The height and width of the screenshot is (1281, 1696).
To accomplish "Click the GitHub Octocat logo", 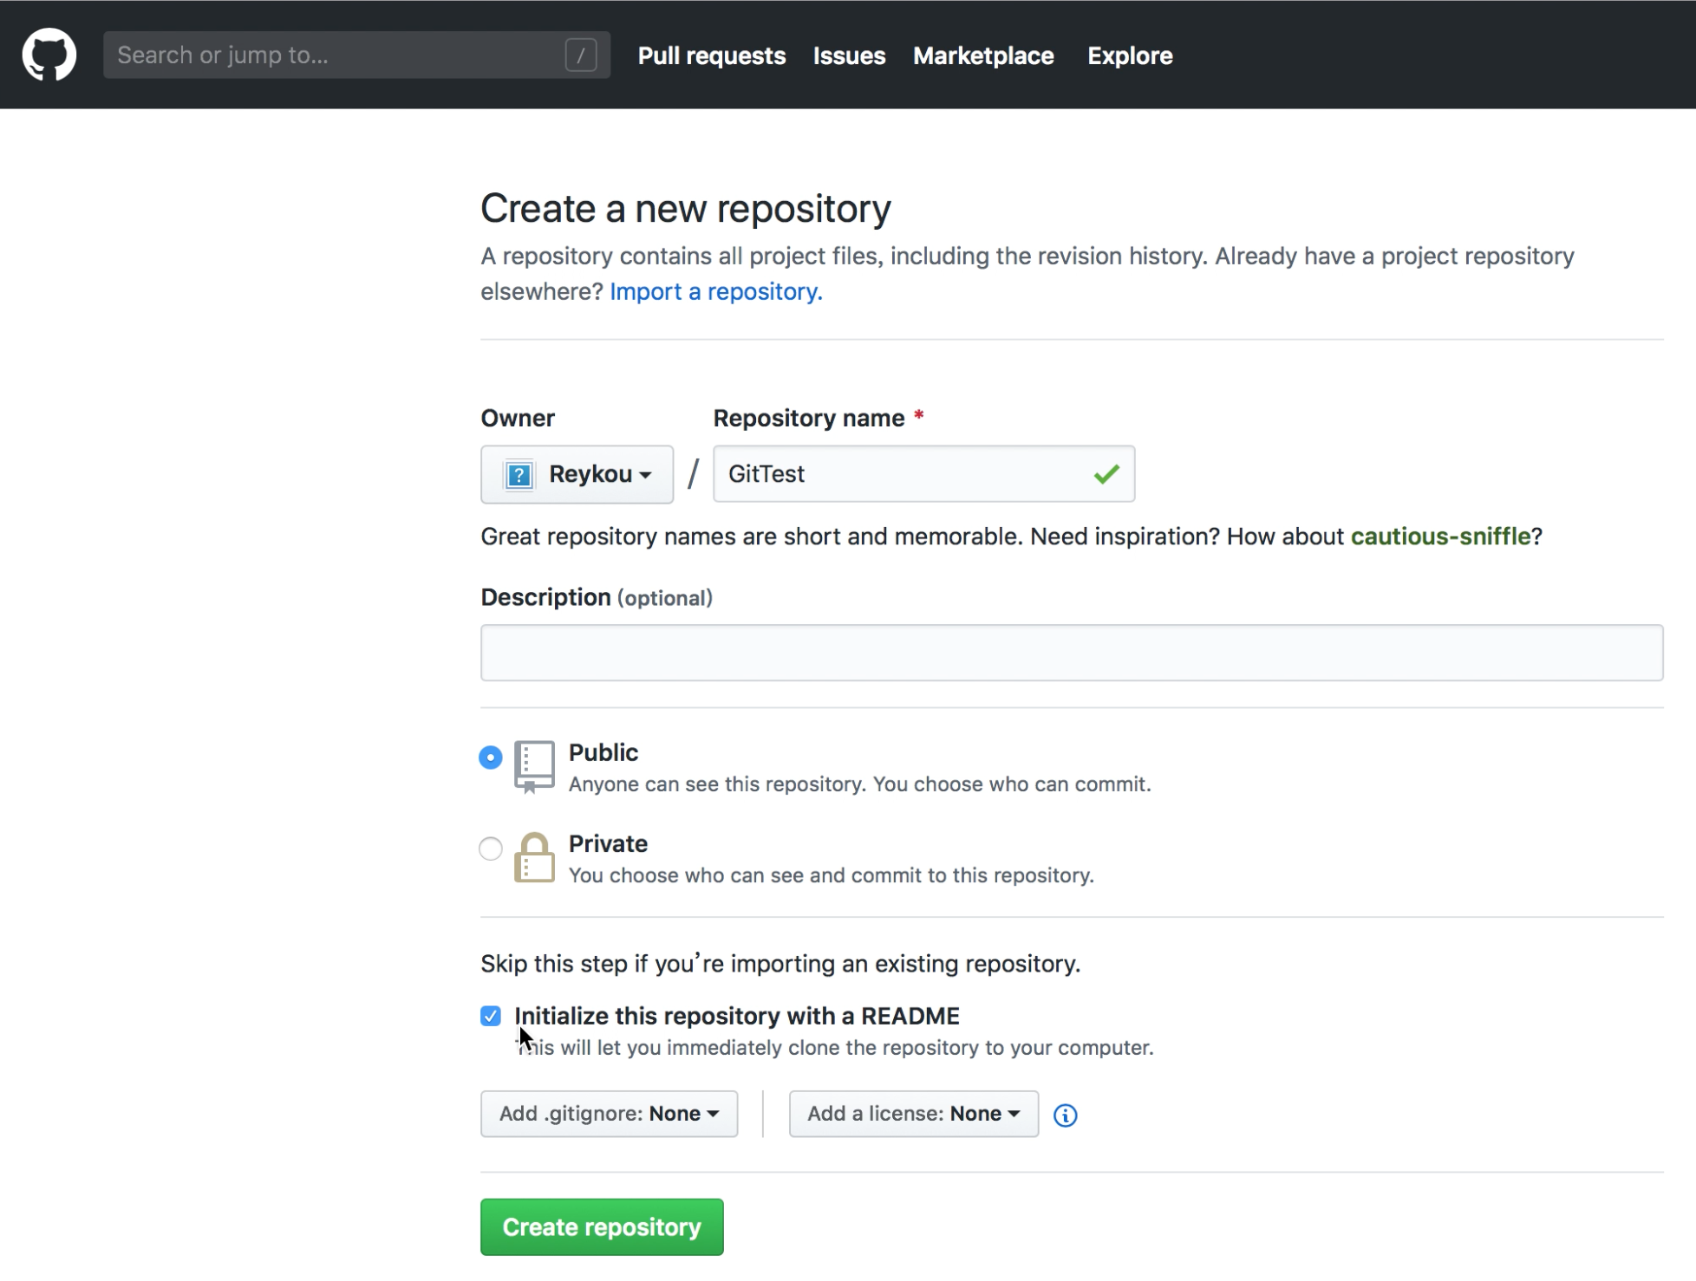I will coord(49,55).
